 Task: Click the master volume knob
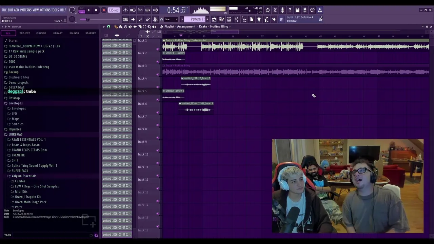(72, 10)
